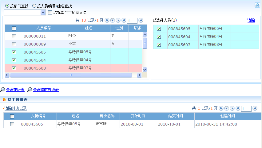This screenshot has width=262, height=148.
Task: Click the 查询排班表 link
Action: coord(15,90)
